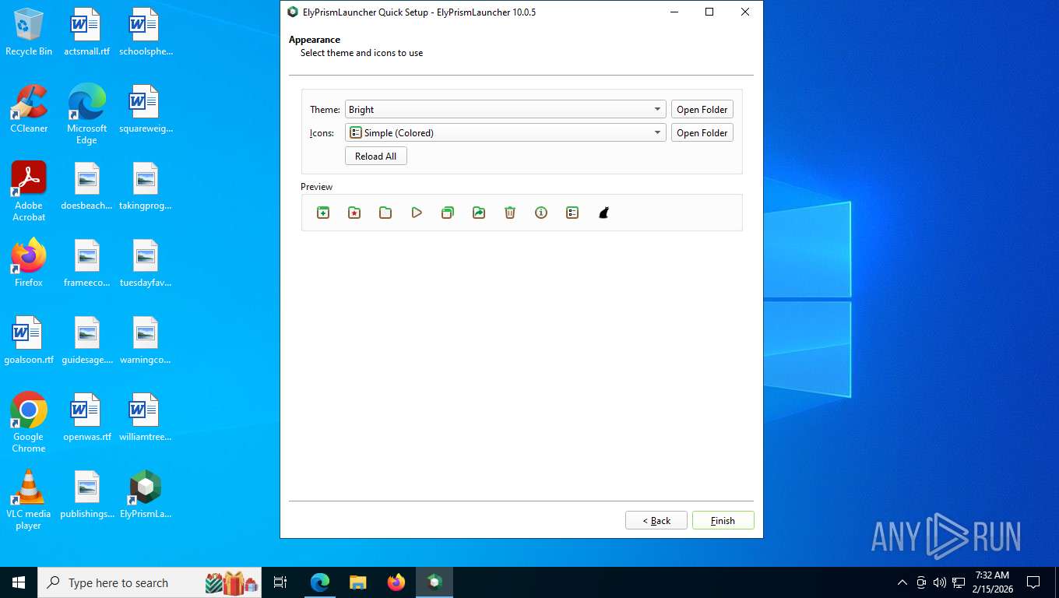Click the ElyPrismLauncher logo in title bar
Image resolution: width=1059 pixels, height=598 pixels.
293,12
